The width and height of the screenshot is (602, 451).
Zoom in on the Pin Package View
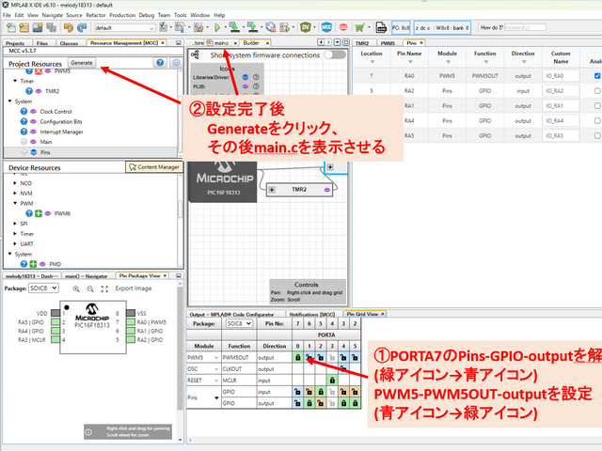[x=76, y=288]
